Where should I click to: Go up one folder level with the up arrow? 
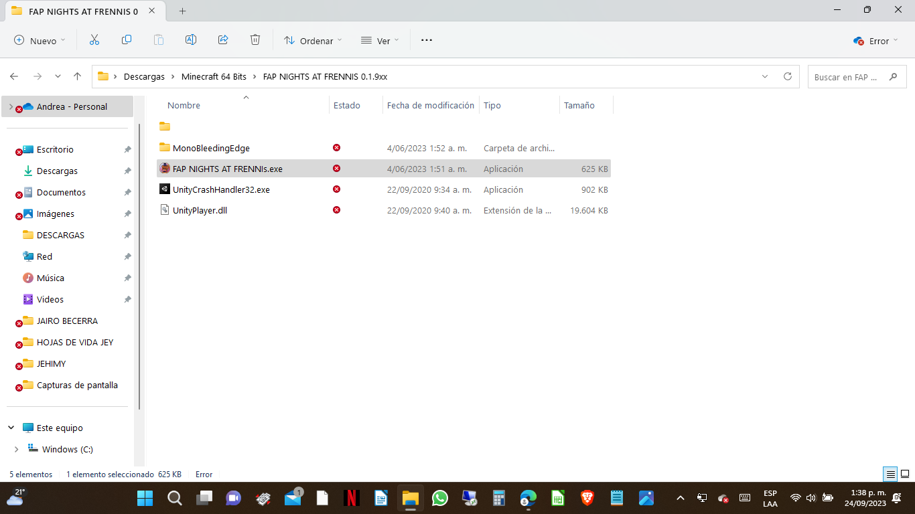78,76
